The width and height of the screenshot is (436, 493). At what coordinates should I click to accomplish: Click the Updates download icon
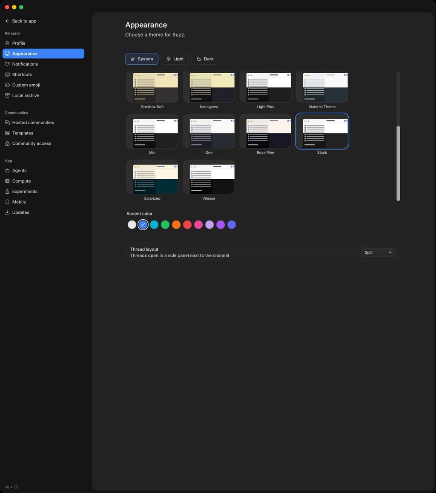(7, 212)
